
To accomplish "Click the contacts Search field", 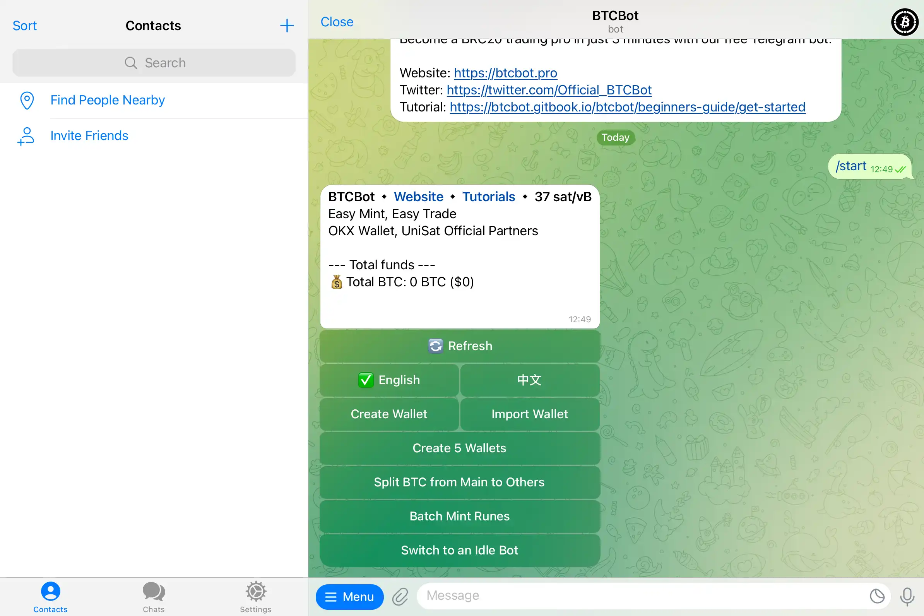I will pyautogui.click(x=154, y=63).
